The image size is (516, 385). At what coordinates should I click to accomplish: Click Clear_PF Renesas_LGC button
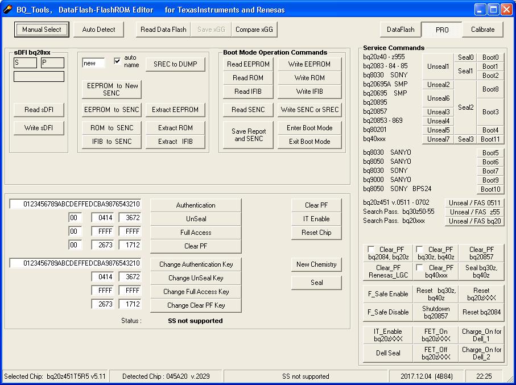click(388, 271)
